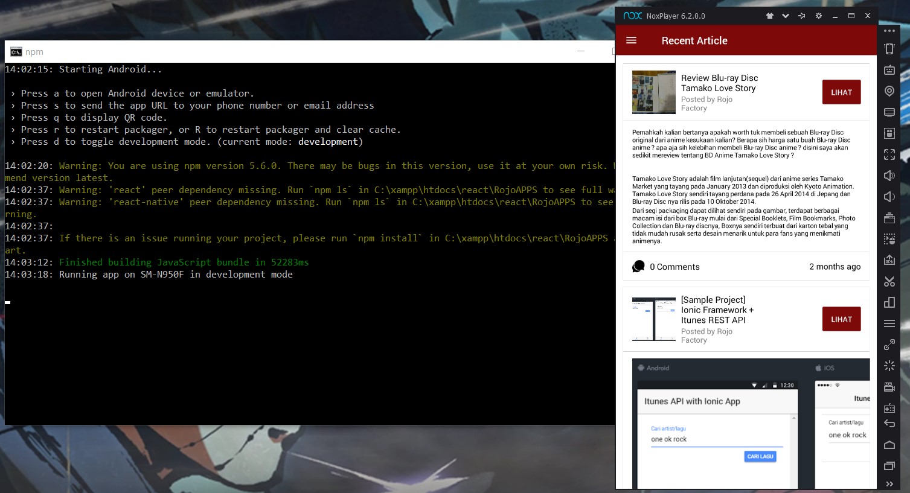
Task: Click 'Finished building JavaScript bundle' line in npm window
Action: [184, 262]
